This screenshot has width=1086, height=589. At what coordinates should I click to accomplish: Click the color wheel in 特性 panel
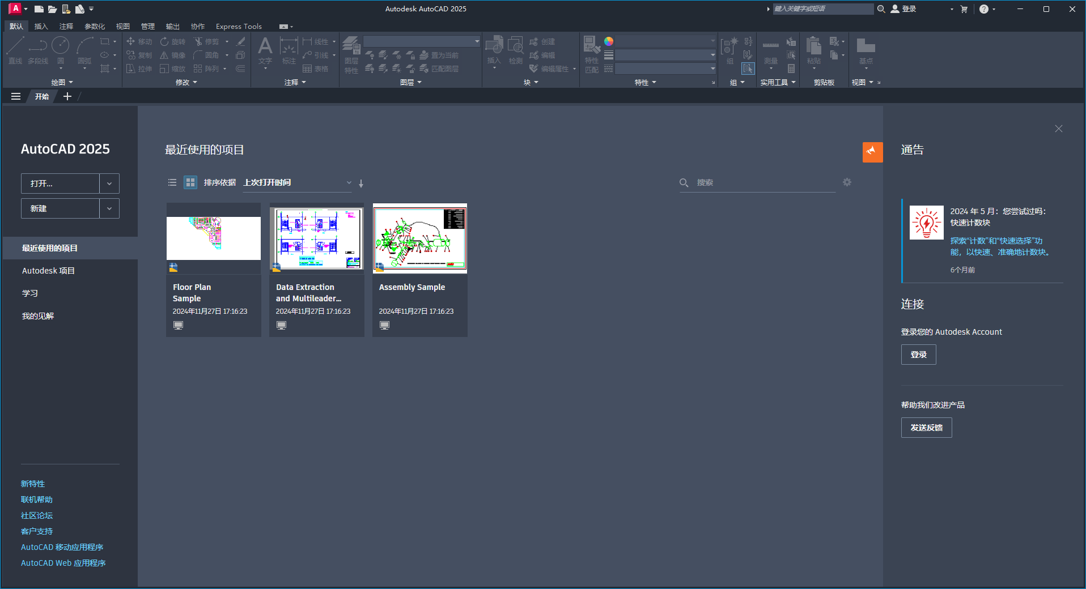click(608, 41)
